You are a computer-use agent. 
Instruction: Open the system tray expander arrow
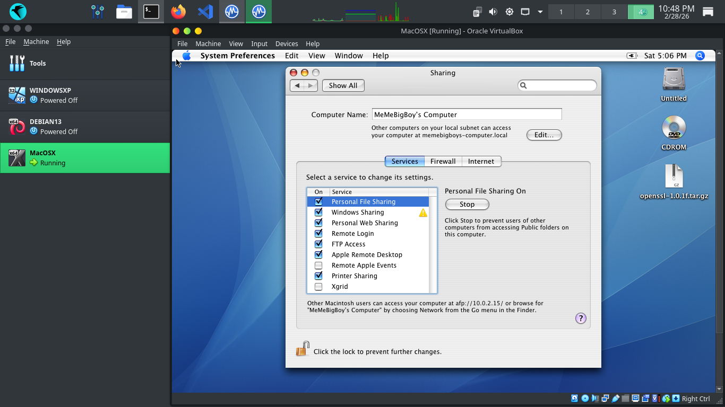(x=540, y=12)
